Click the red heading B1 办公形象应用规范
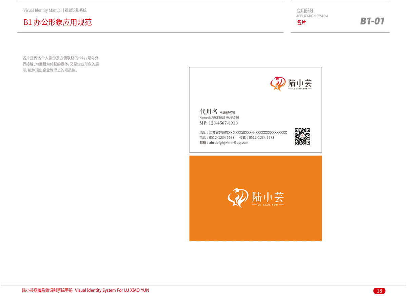This screenshot has height=300, width=407. click(x=58, y=22)
